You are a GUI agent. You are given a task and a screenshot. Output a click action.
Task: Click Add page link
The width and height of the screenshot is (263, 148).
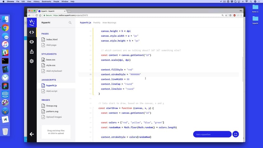pos(51,45)
